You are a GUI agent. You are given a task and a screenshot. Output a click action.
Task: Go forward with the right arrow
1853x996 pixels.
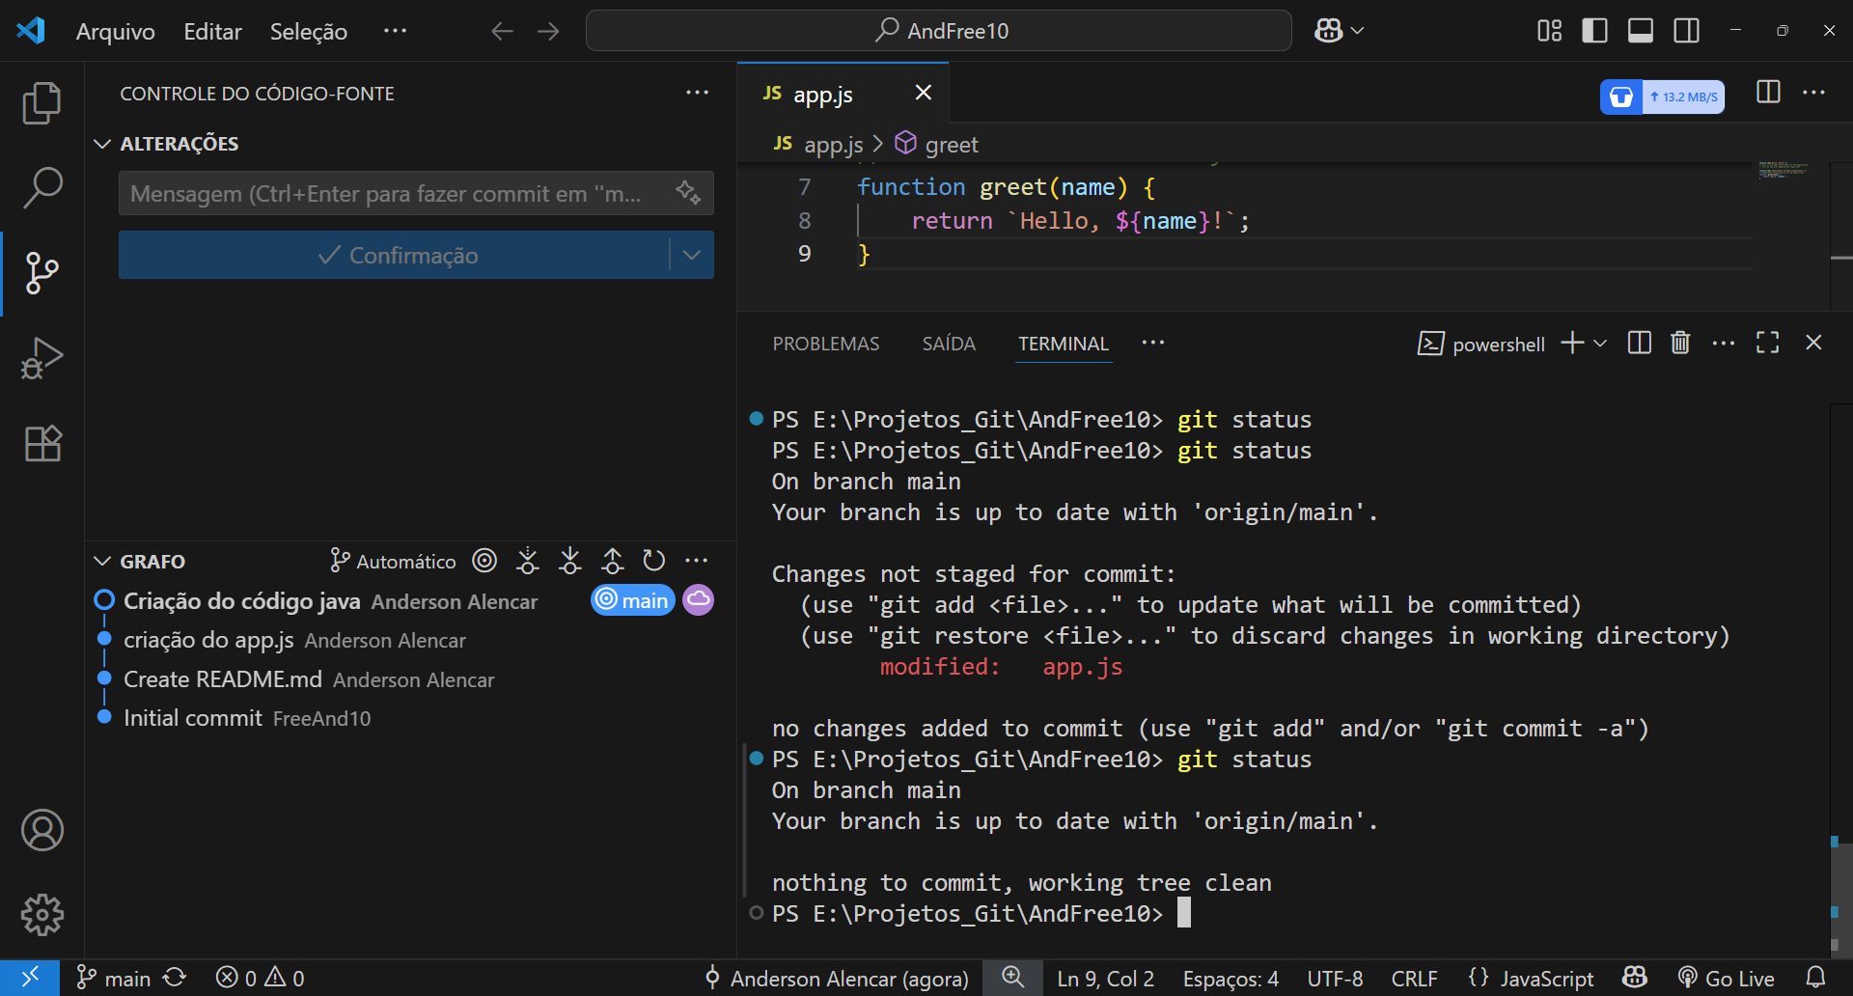click(548, 31)
